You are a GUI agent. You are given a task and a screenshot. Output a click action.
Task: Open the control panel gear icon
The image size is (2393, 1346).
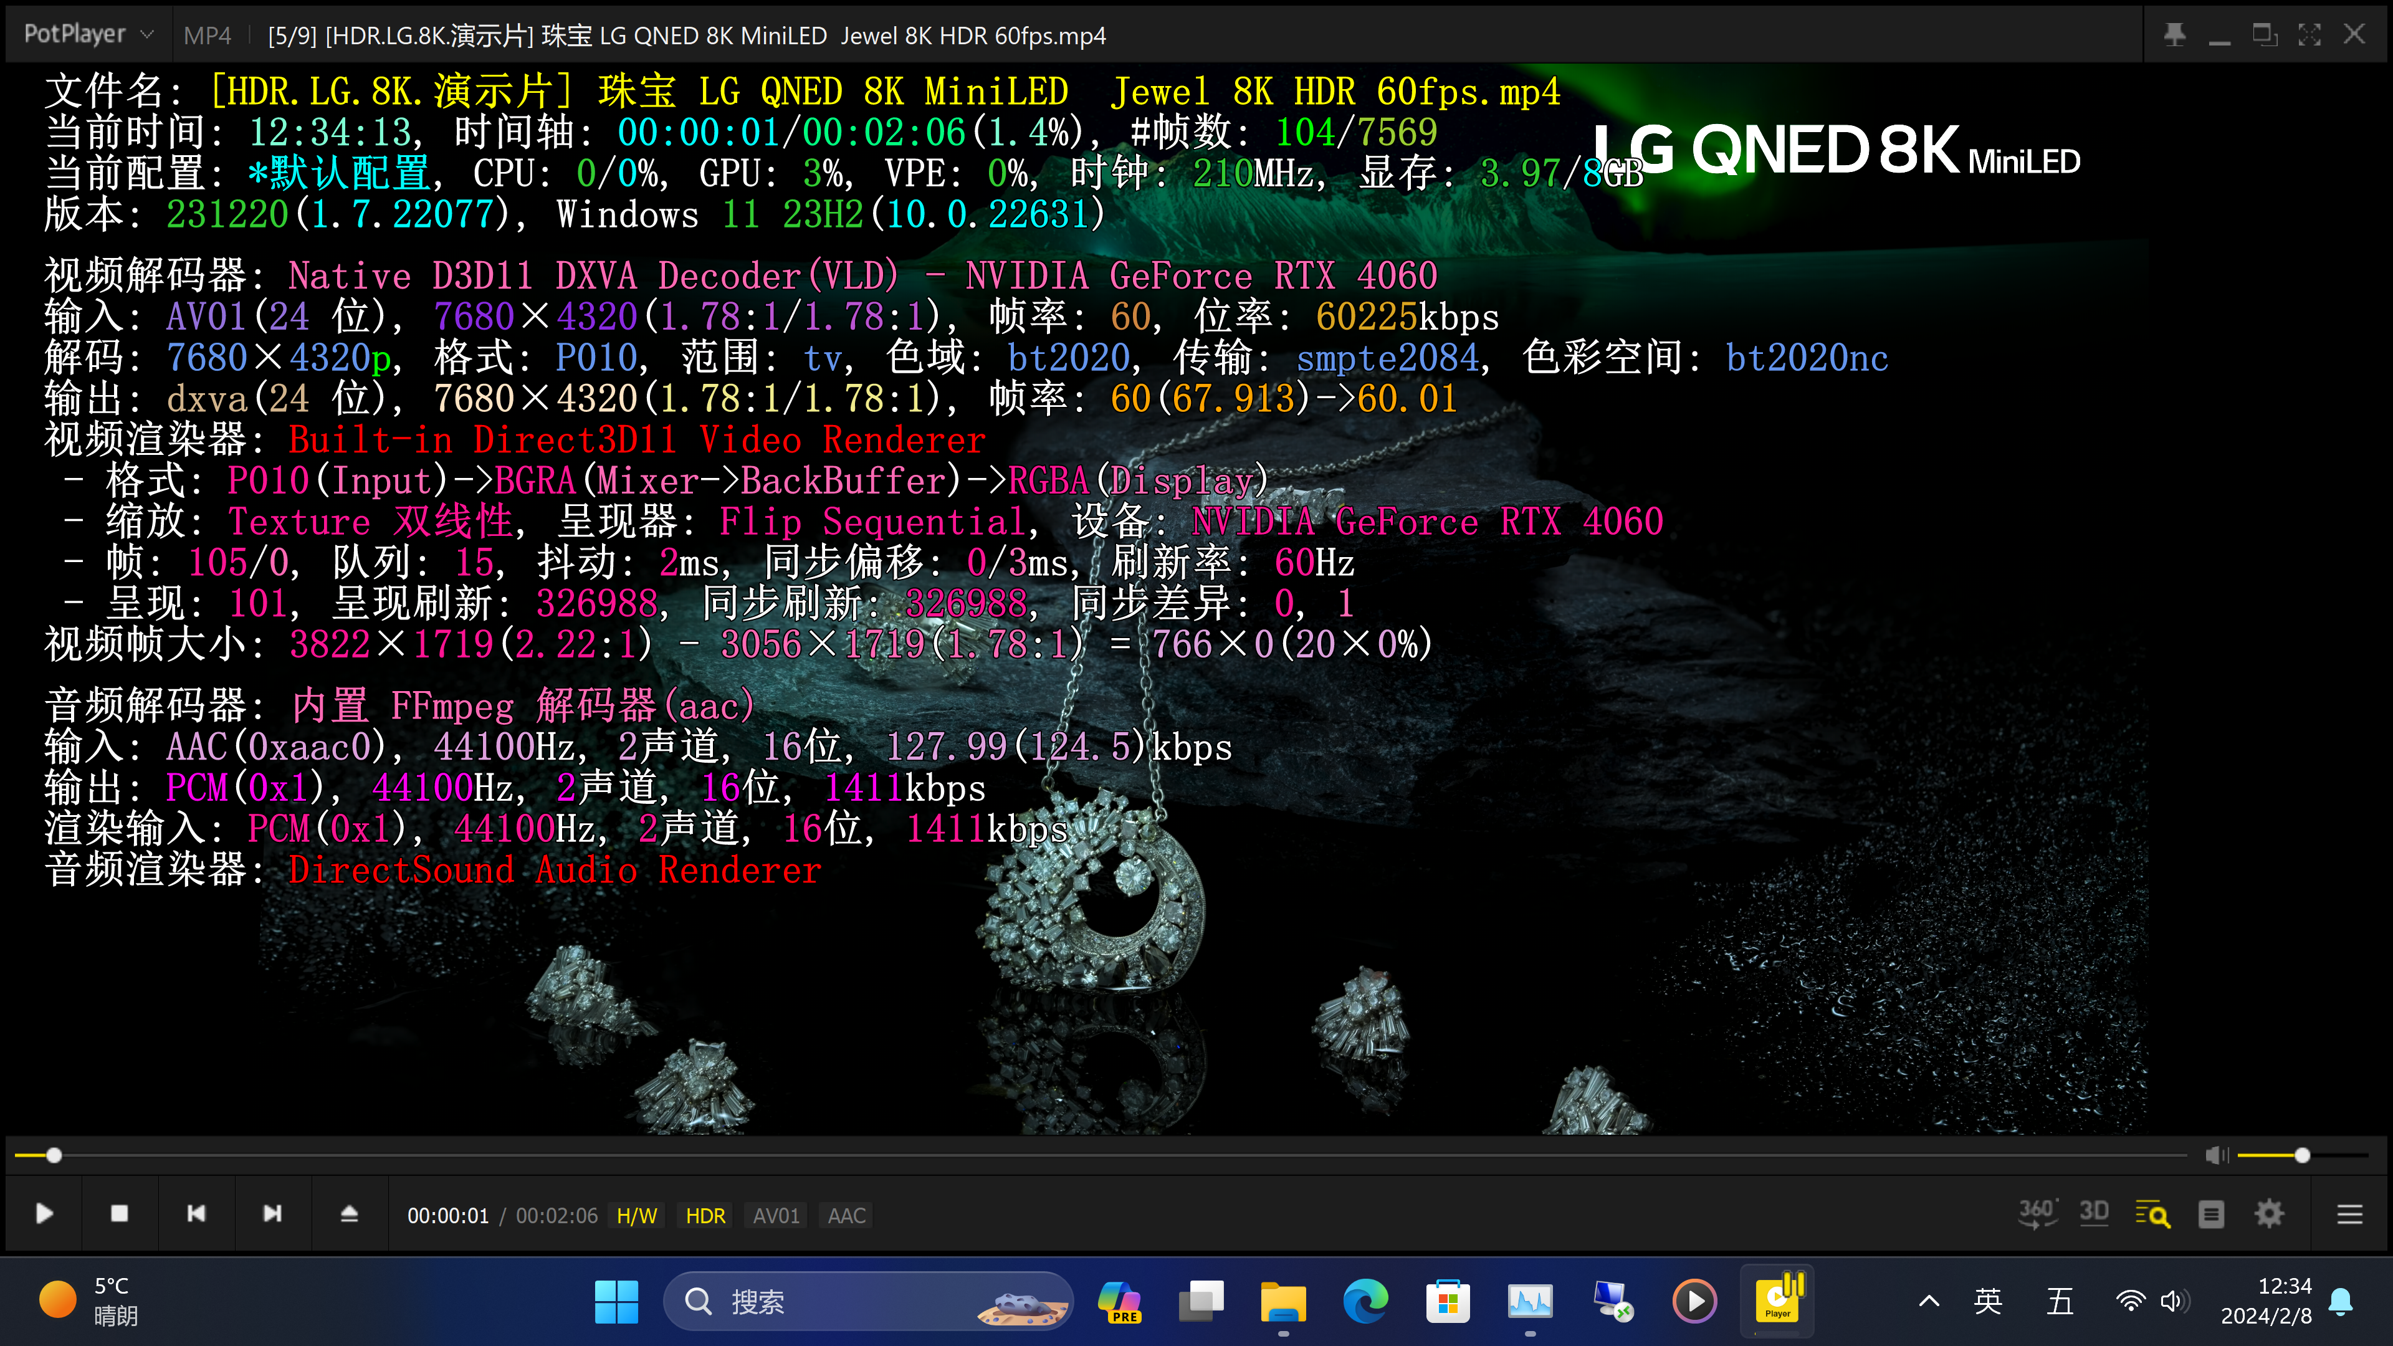click(2268, 1214)
